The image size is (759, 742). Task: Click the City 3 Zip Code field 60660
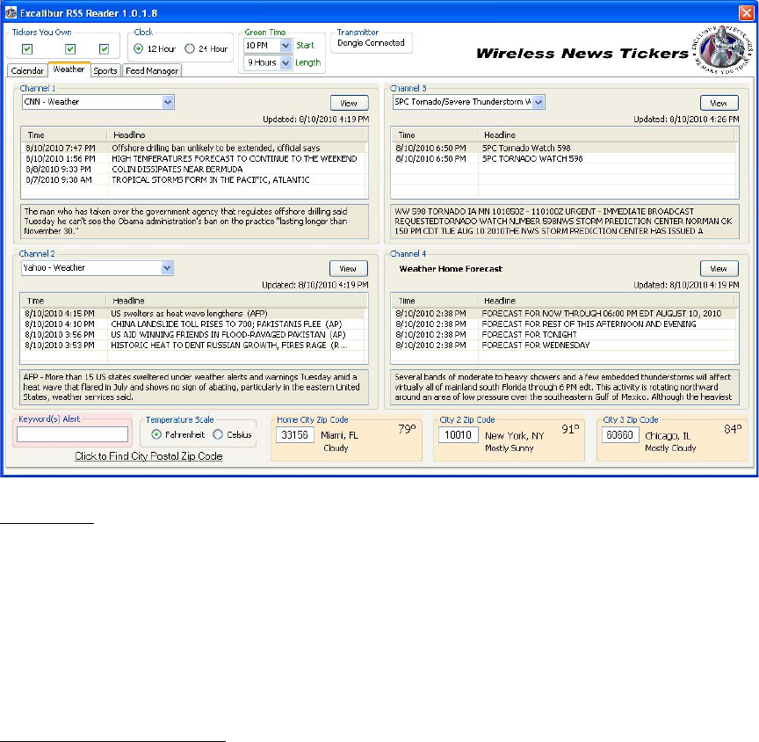pyautogui.click(x=620, y=435)
